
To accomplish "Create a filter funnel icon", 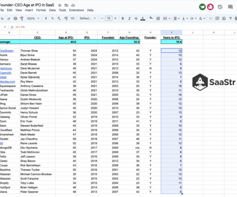I will pyautogui.click(x=230, y=18).
